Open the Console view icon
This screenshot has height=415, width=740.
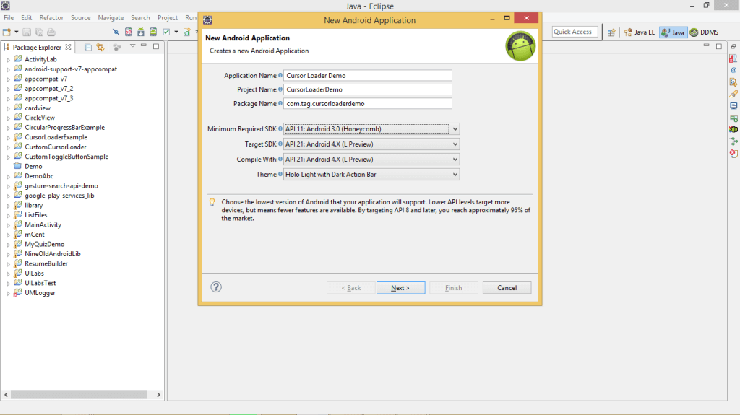pos(733,105)
